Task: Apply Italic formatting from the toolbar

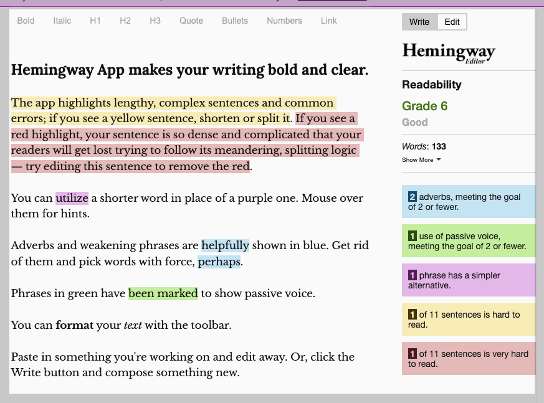Action: tap(62, 21)
